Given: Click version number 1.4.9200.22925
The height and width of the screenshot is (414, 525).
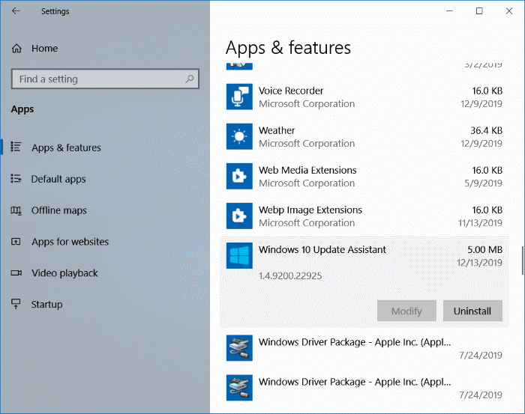Looking at the screenshot, I should tap(290, 276).
